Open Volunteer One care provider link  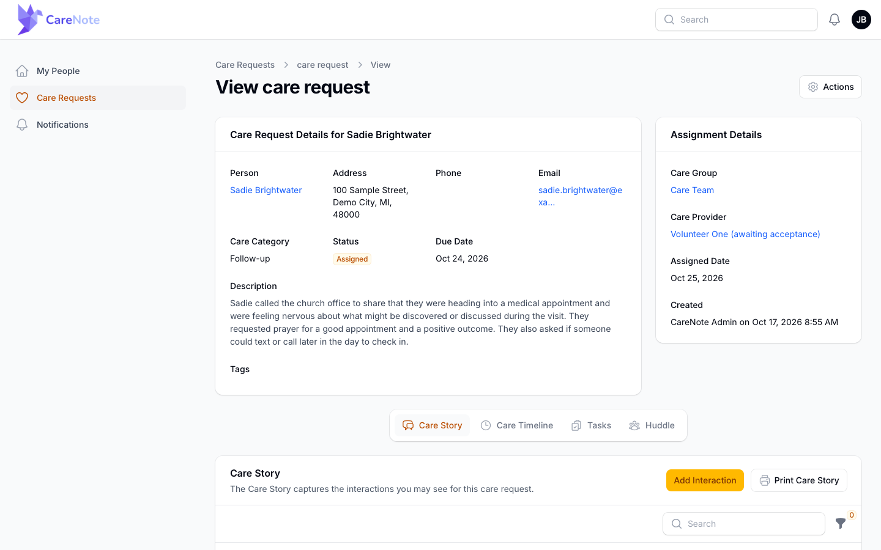[745, 234]
